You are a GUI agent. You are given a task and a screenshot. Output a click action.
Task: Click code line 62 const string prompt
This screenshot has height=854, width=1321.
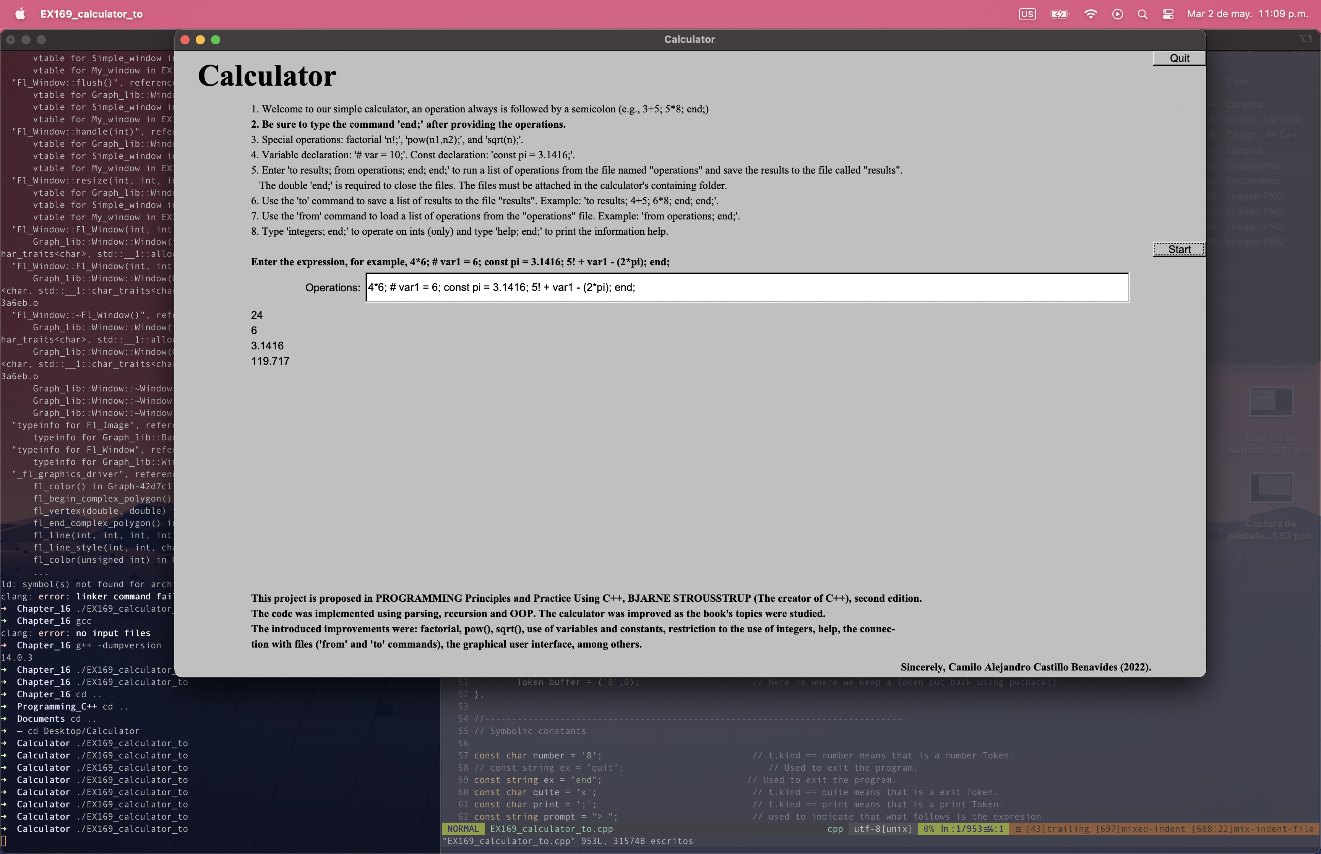point(546,816)
